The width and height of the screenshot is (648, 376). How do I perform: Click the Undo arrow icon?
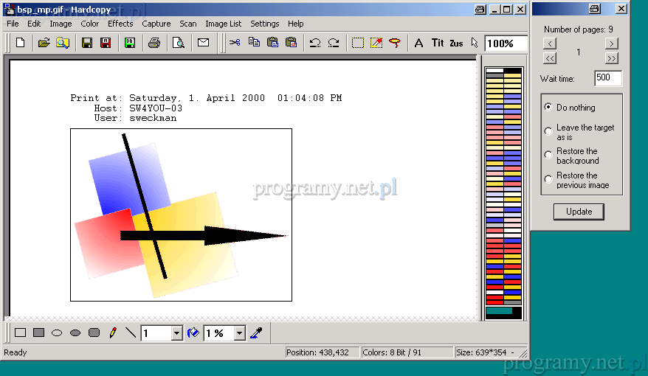tap(315, 43)
